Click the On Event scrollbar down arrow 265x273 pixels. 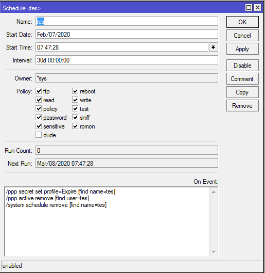pos(214,252)
